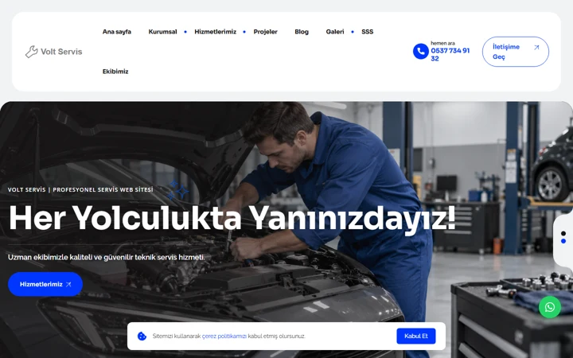Open Ana sayfa menu item

pyautogui.click(x=116, y=32)
